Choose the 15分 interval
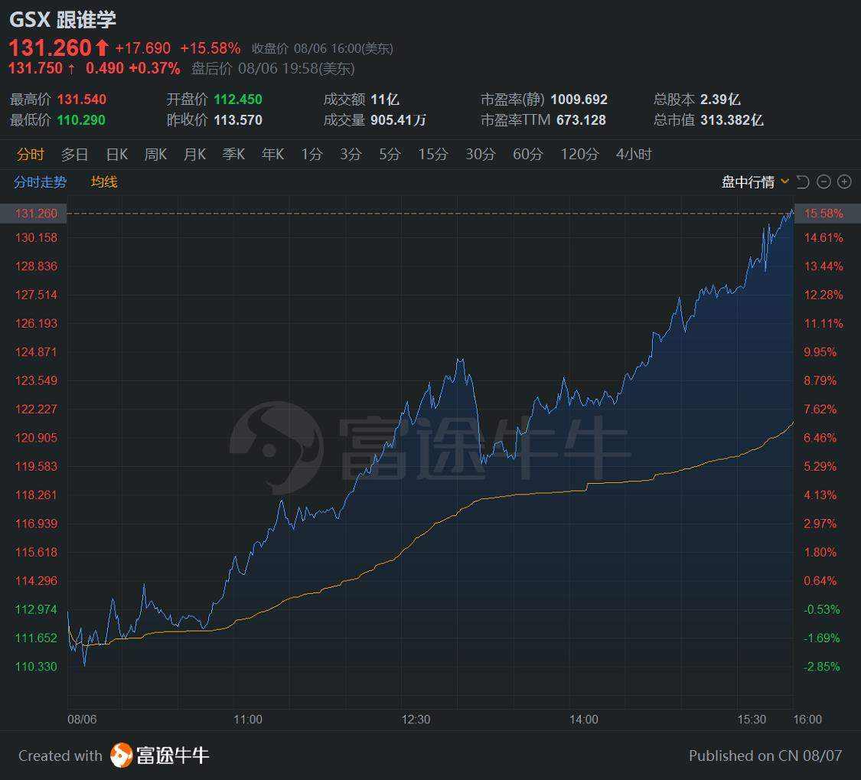Viewport: 861px width, 780px height. pos(432,155)
